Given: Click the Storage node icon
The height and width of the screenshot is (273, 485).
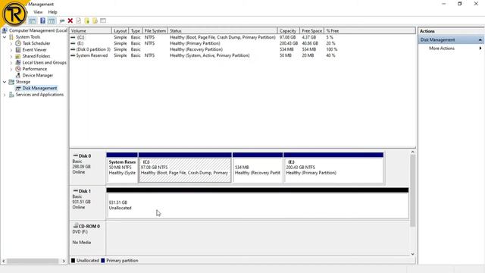Looking at the screenshot, I should coord(11,82).
